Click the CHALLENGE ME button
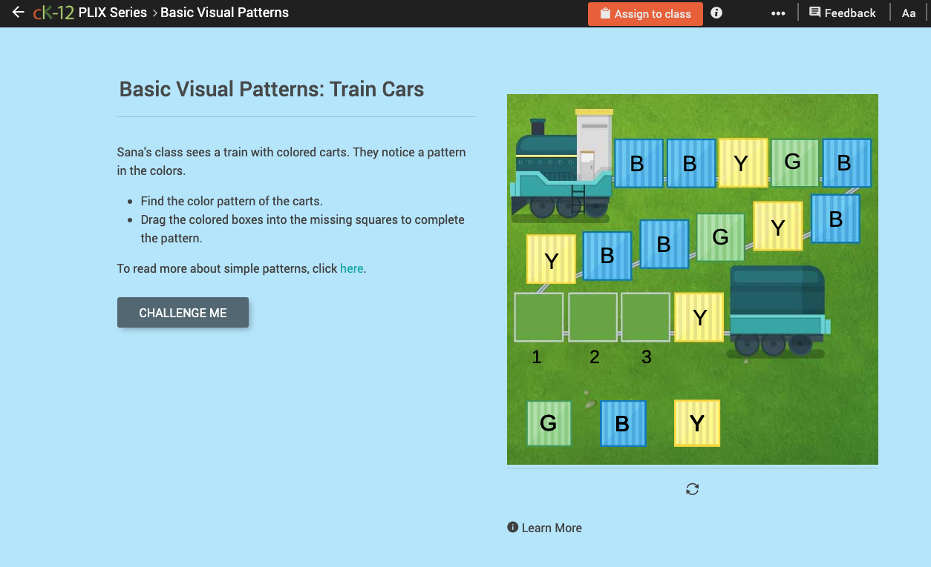Viewport: 931px width, 567px height. [183, 312]
